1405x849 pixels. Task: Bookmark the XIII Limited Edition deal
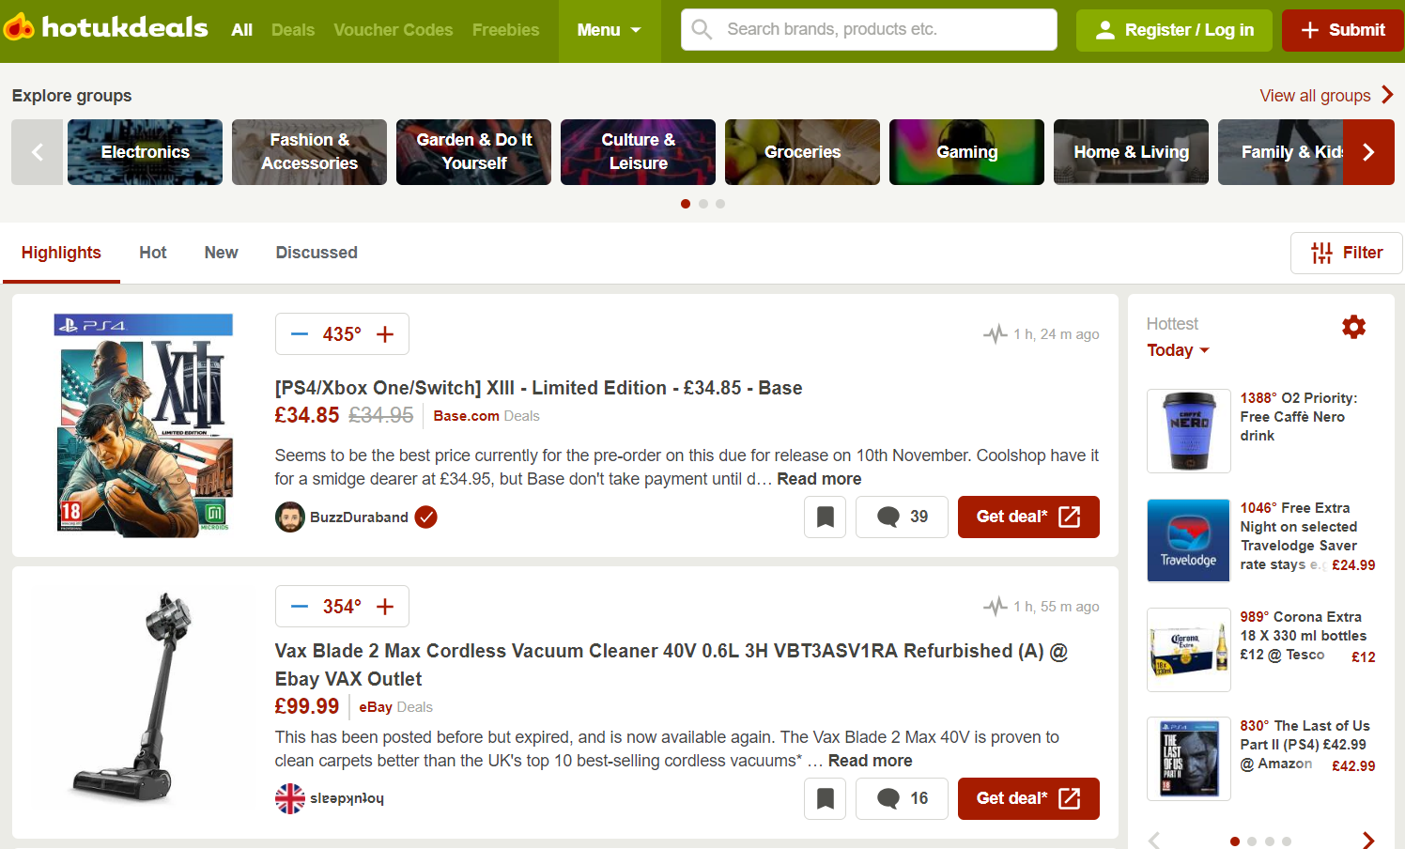826,517
